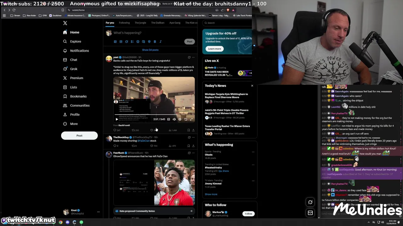Enter fullscreen on the Banks video
Viewport: 403px width, 226px height.
(x=191, y=119)
